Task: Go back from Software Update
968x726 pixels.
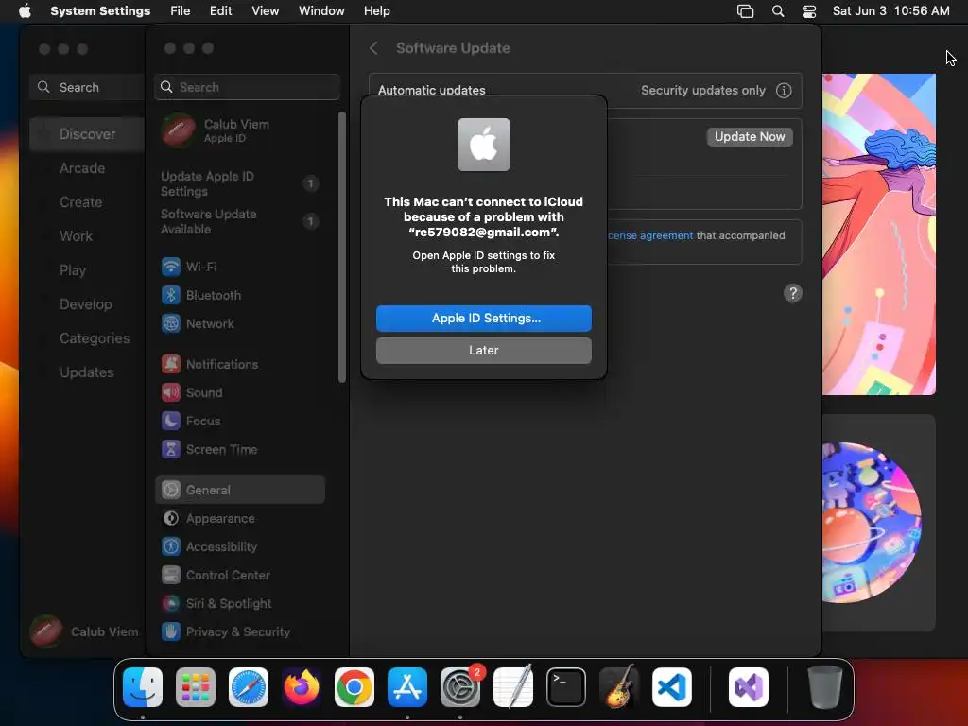Action: 373,48
